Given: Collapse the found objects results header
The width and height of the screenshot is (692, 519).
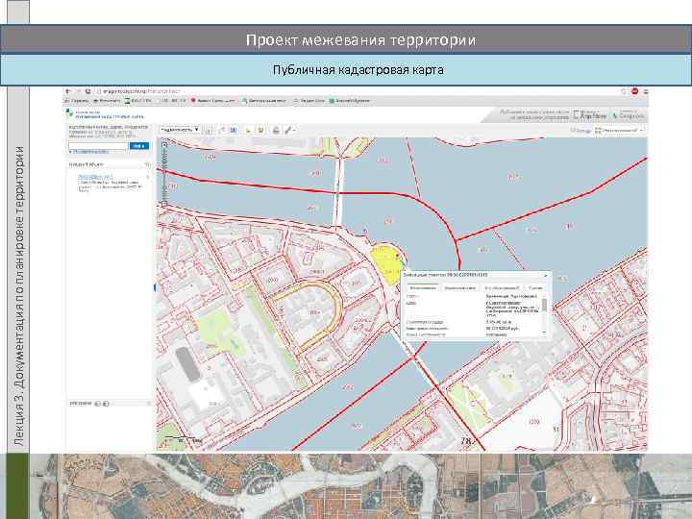Looking at the screenshot, I should [147, 164].
